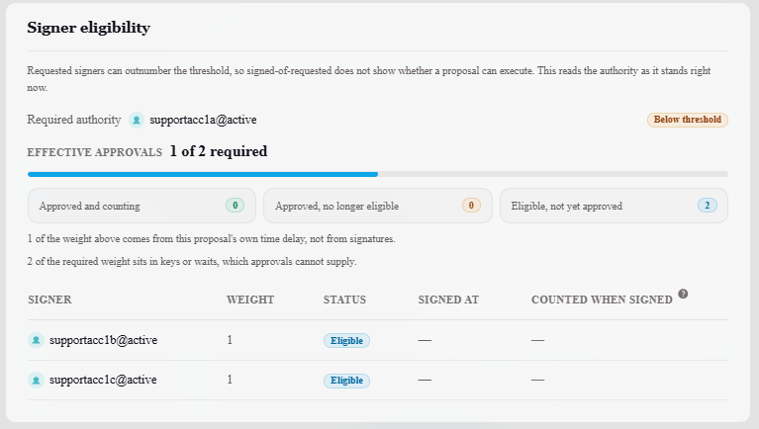Viewport: 759px width, 429px height.
Task: Click the avatar icon for supportacc1c@active
Action: [36, 381]
